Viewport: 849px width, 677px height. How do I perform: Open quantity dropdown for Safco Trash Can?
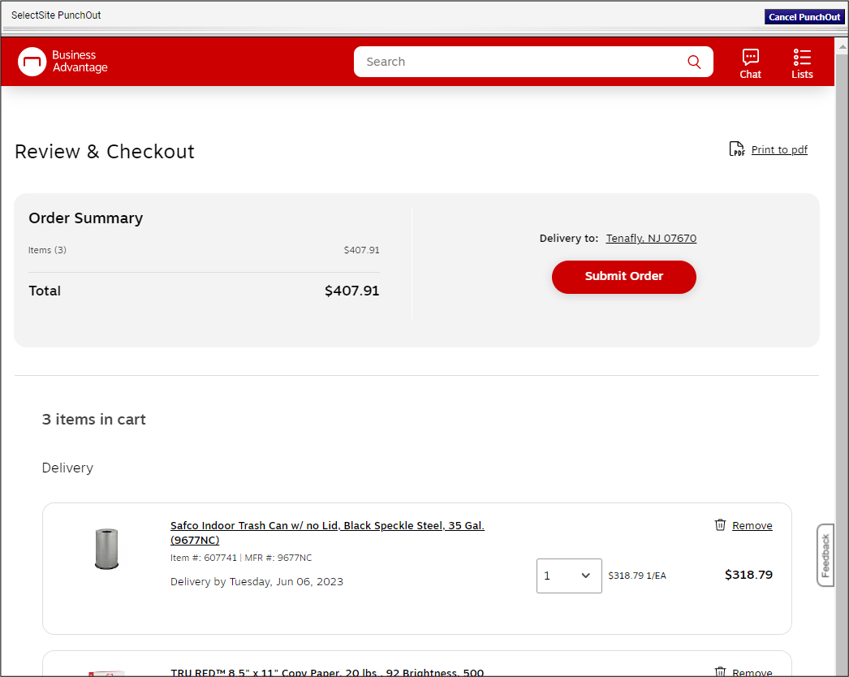568,576
